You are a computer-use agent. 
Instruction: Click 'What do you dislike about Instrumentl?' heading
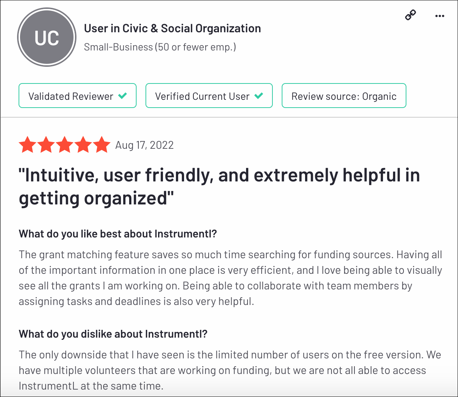coord(113,334)
